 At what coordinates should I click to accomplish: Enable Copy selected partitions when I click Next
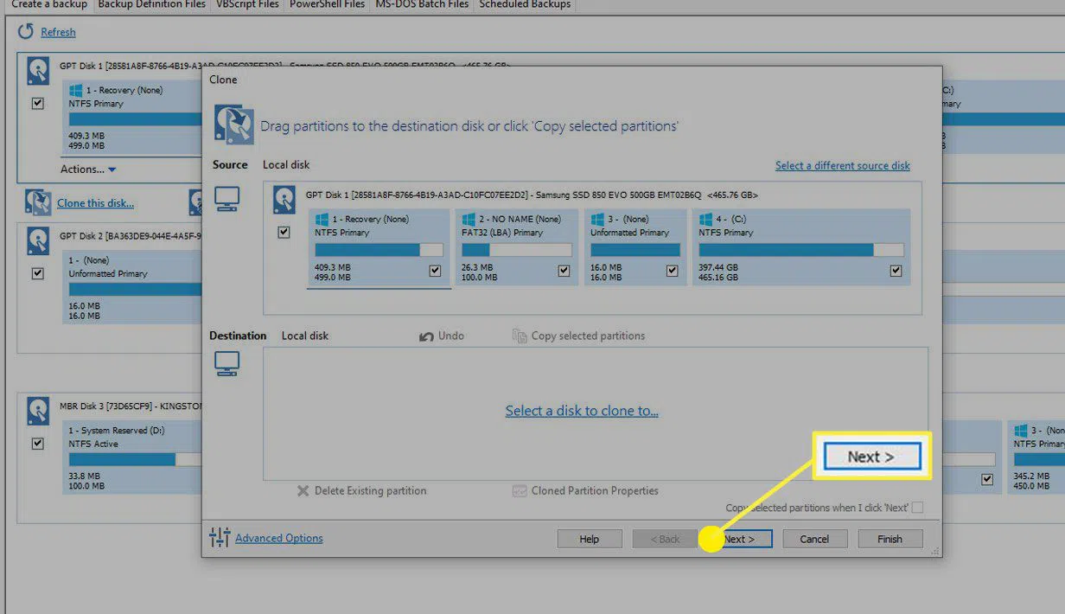917,508
